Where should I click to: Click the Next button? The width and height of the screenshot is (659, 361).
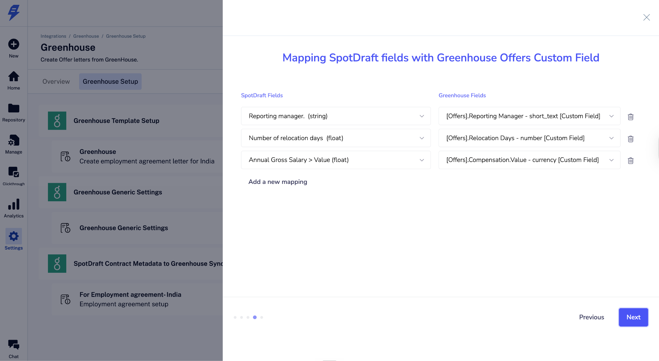tap(633, 317)
